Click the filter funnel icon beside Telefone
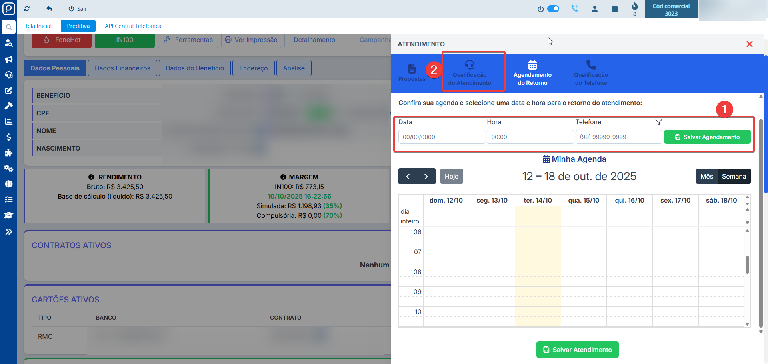The width and height of the screenshot is (768, 364). (x=658, y=122)
